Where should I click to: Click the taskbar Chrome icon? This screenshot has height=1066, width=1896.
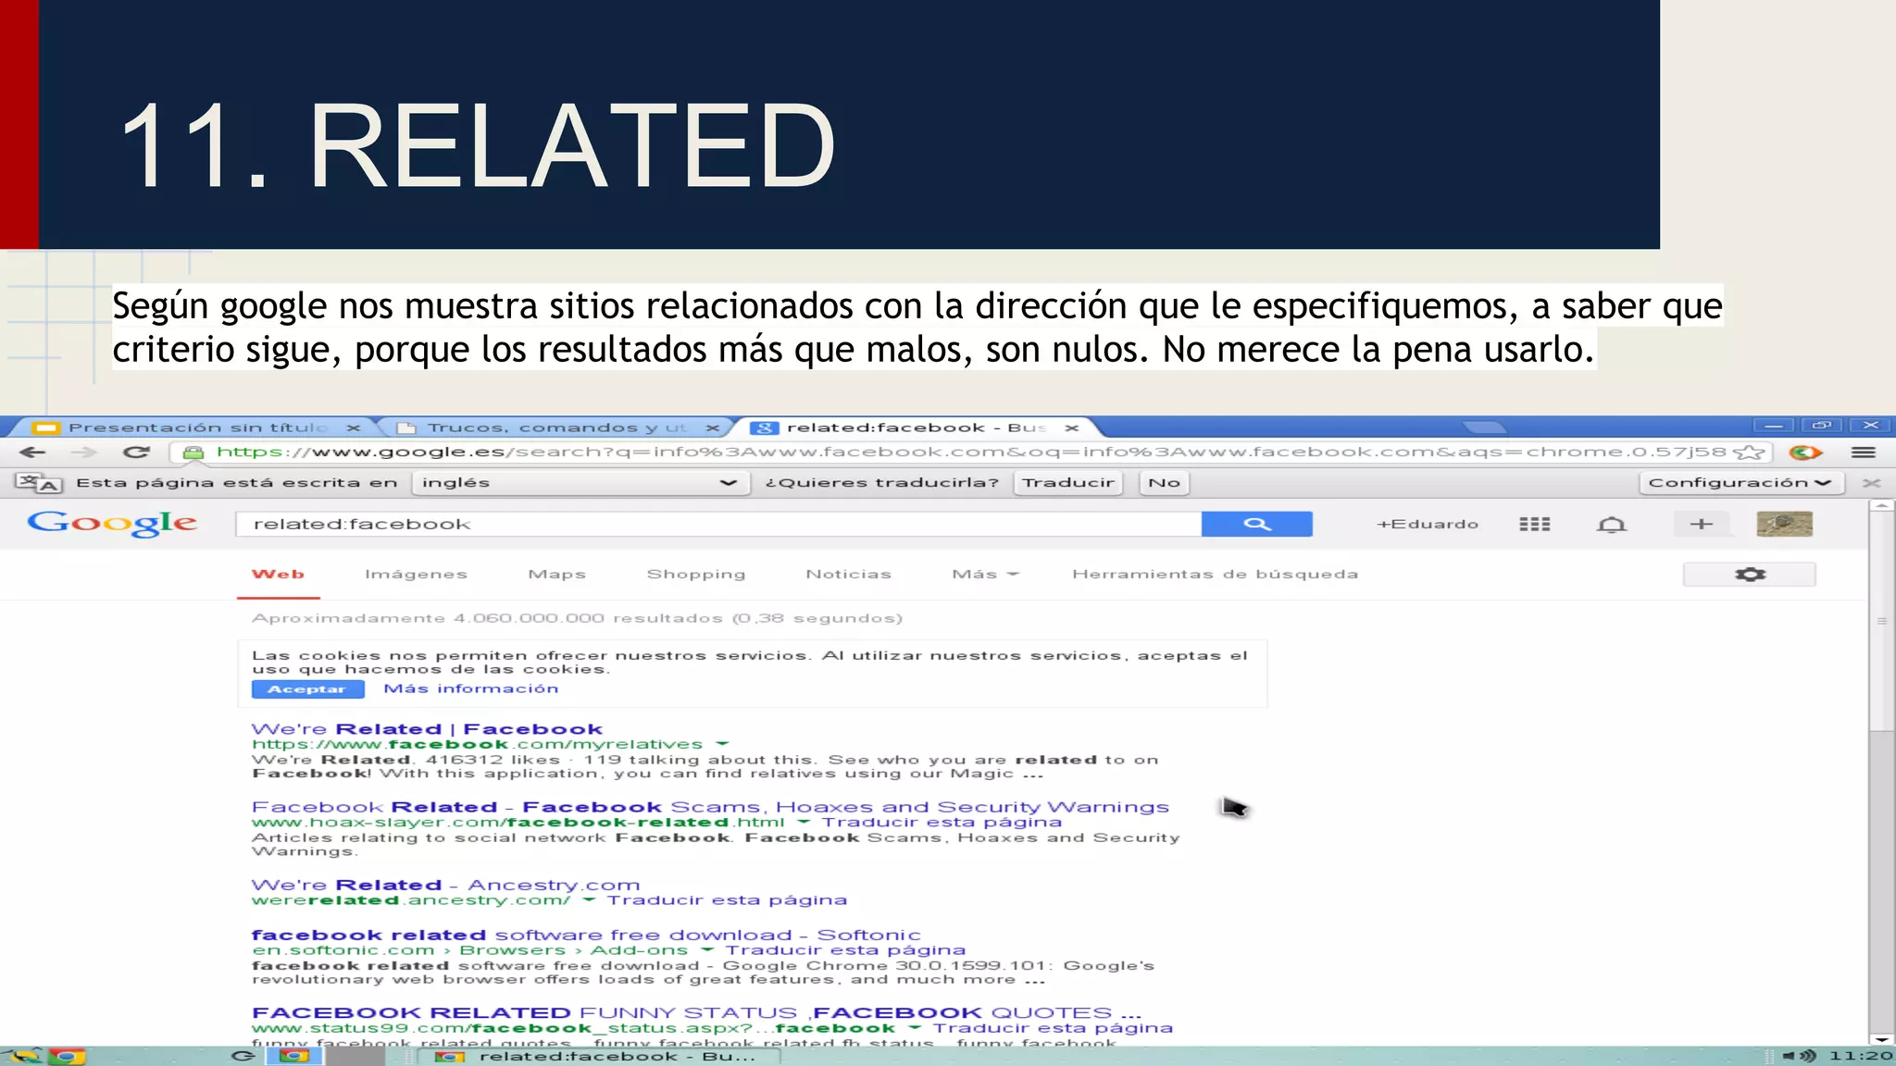67,1056
